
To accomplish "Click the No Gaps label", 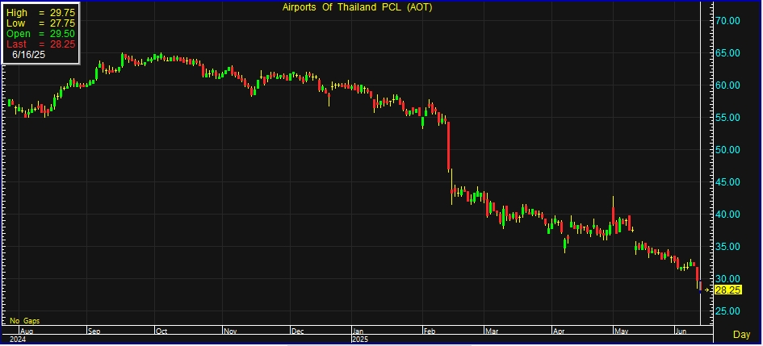I will point(25,321).
